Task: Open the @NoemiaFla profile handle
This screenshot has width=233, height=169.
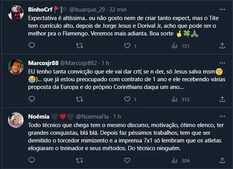Action: pyautogui.click(x=94, y=116)
